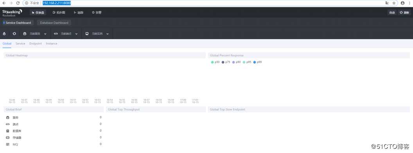Expand the 当前实例 current instance dropdown
The width and height of the screenshot is (413, 153).
click(x=97, y=34)
